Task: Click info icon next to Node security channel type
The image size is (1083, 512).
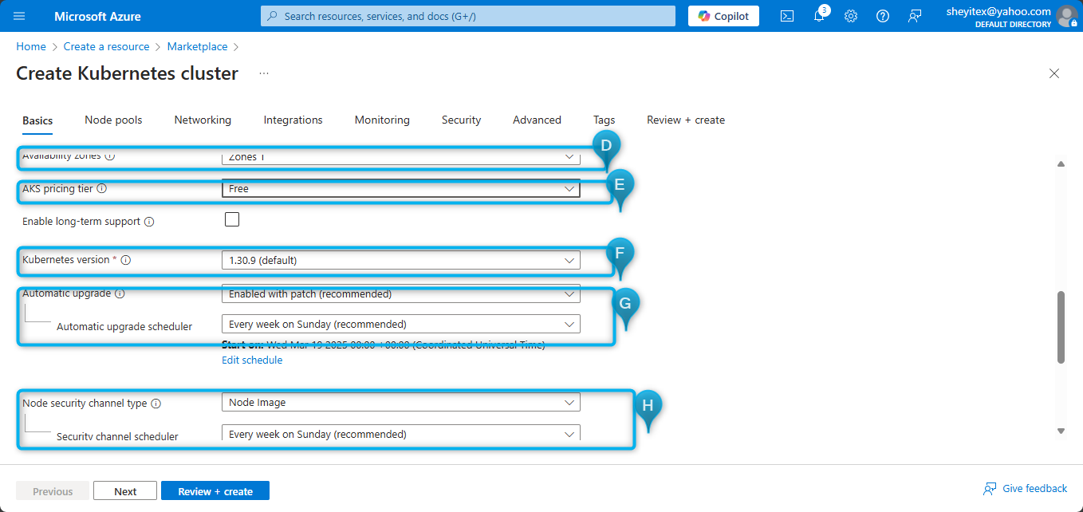Action: click(156, 404)
